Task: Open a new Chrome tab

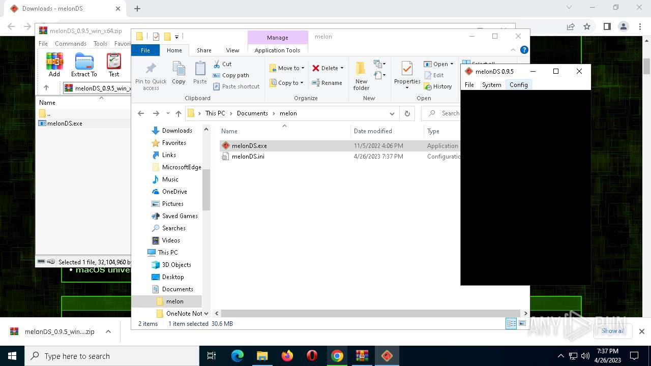Action: click(x=137, y=8)
